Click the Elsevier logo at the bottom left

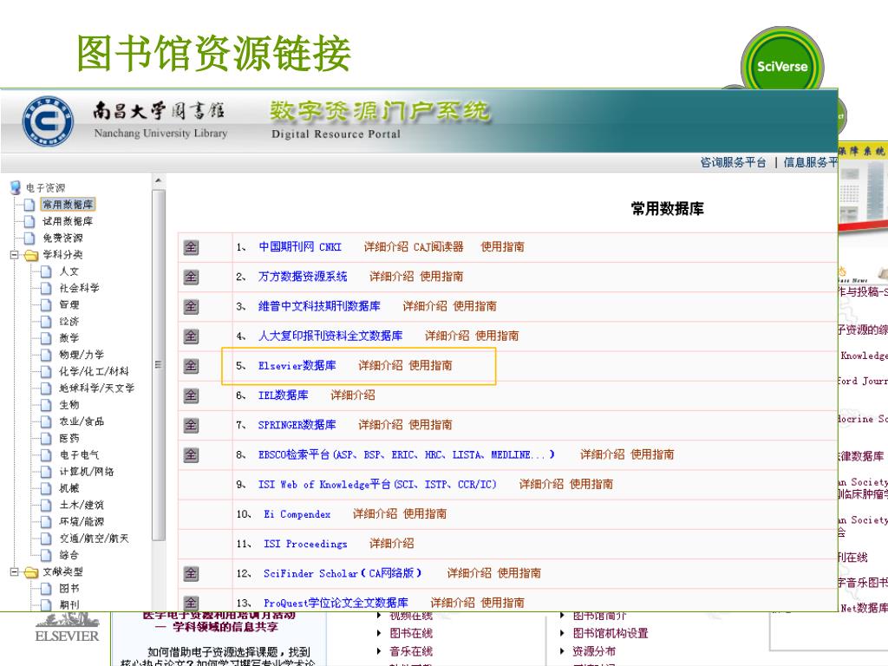tap(67, 629)
